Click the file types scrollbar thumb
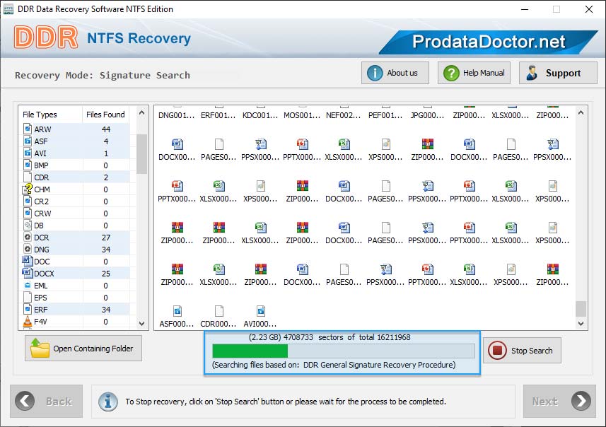This screenshot has width=606, height=427. (x=142, y=154)
